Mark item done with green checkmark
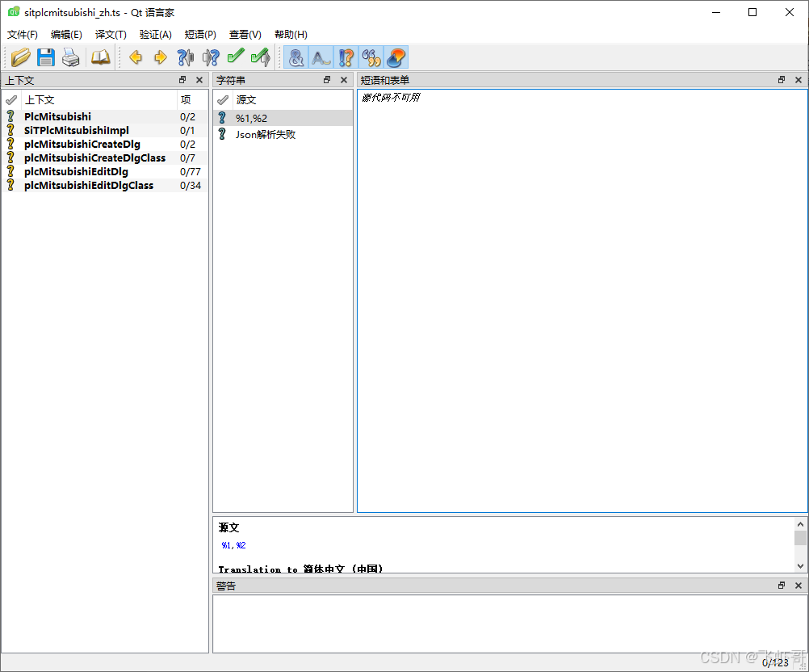Viewport: 809px width, 672px height. [236, 57]
